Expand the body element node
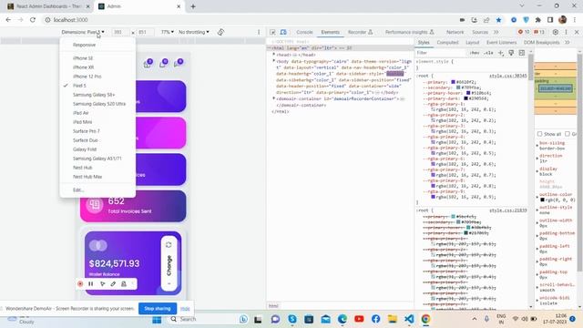Screen dimensions: 583x328 [274, 61]
